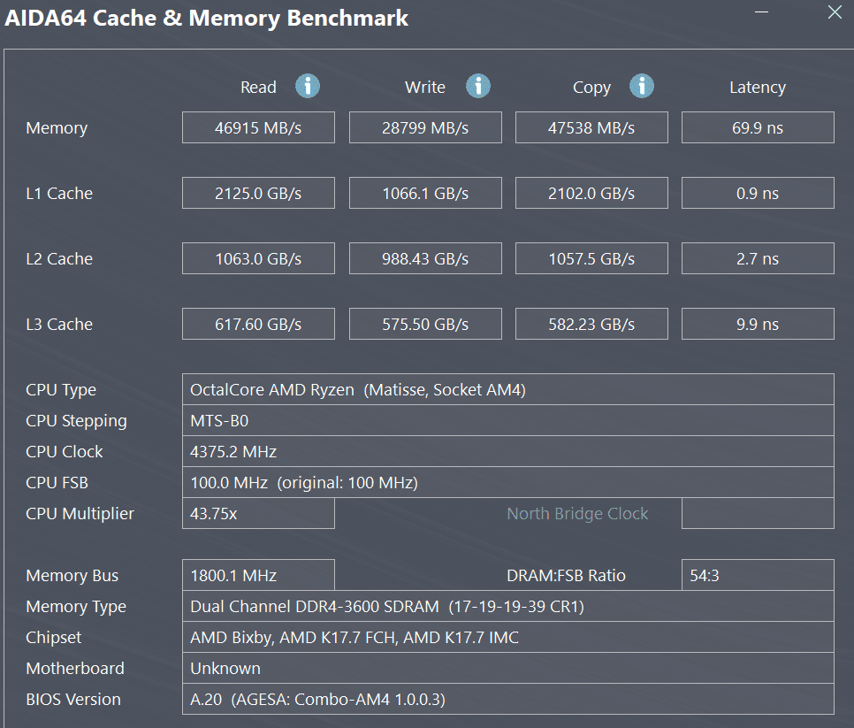Select the CPU Clock 4375.2 MHz field
Image resolution: width=854 pixels, height=728 pixels.
tap(507, 451)
